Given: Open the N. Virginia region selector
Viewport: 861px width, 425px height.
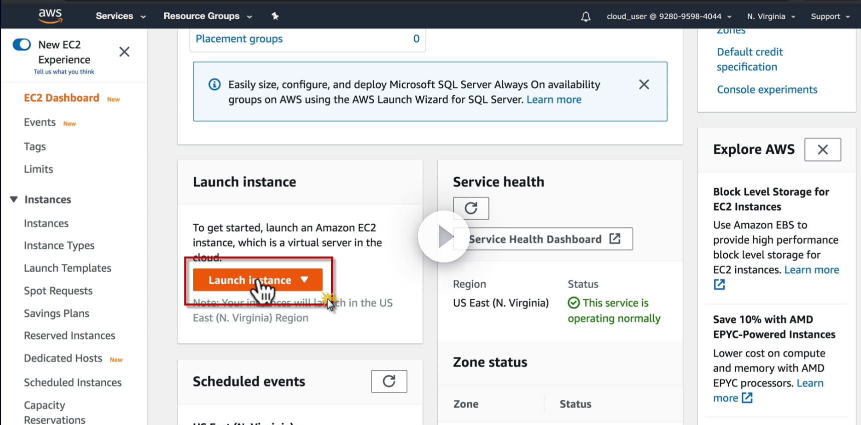Looking at the screenshot, I should pos(771,16).
